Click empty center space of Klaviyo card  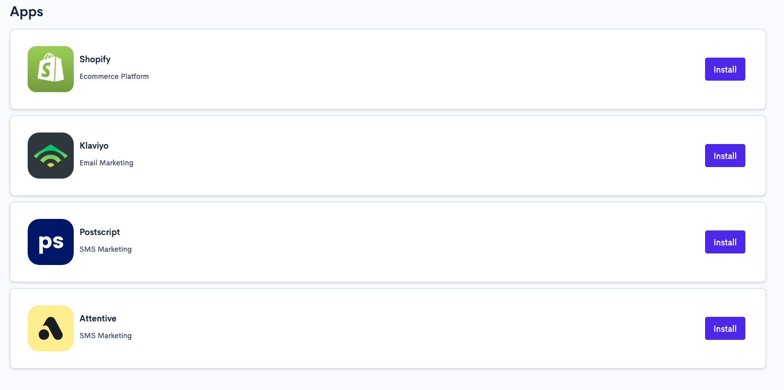[403, 156]
